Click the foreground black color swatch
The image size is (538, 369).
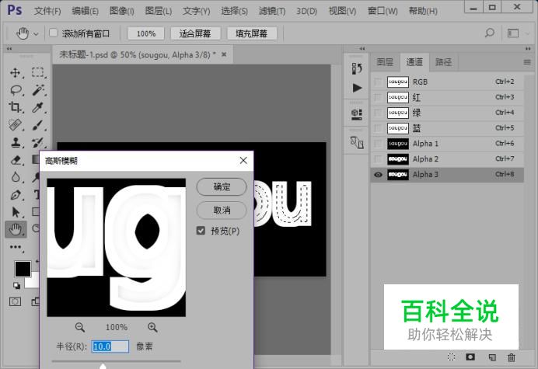click(x=23, y=269)
